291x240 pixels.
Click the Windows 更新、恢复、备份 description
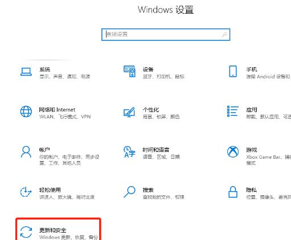(x=68, y=237)
